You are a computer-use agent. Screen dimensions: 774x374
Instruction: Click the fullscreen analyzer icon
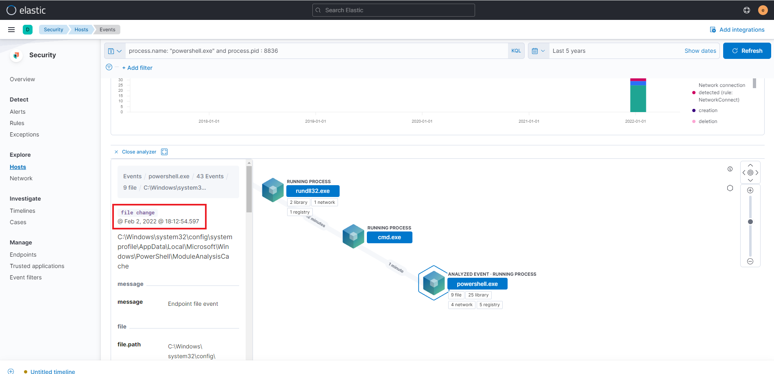(164, 152)
